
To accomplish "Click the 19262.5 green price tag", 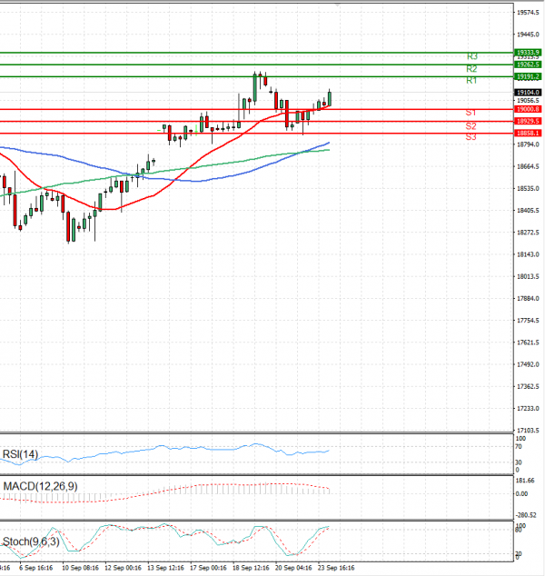I will click(528, 65).
